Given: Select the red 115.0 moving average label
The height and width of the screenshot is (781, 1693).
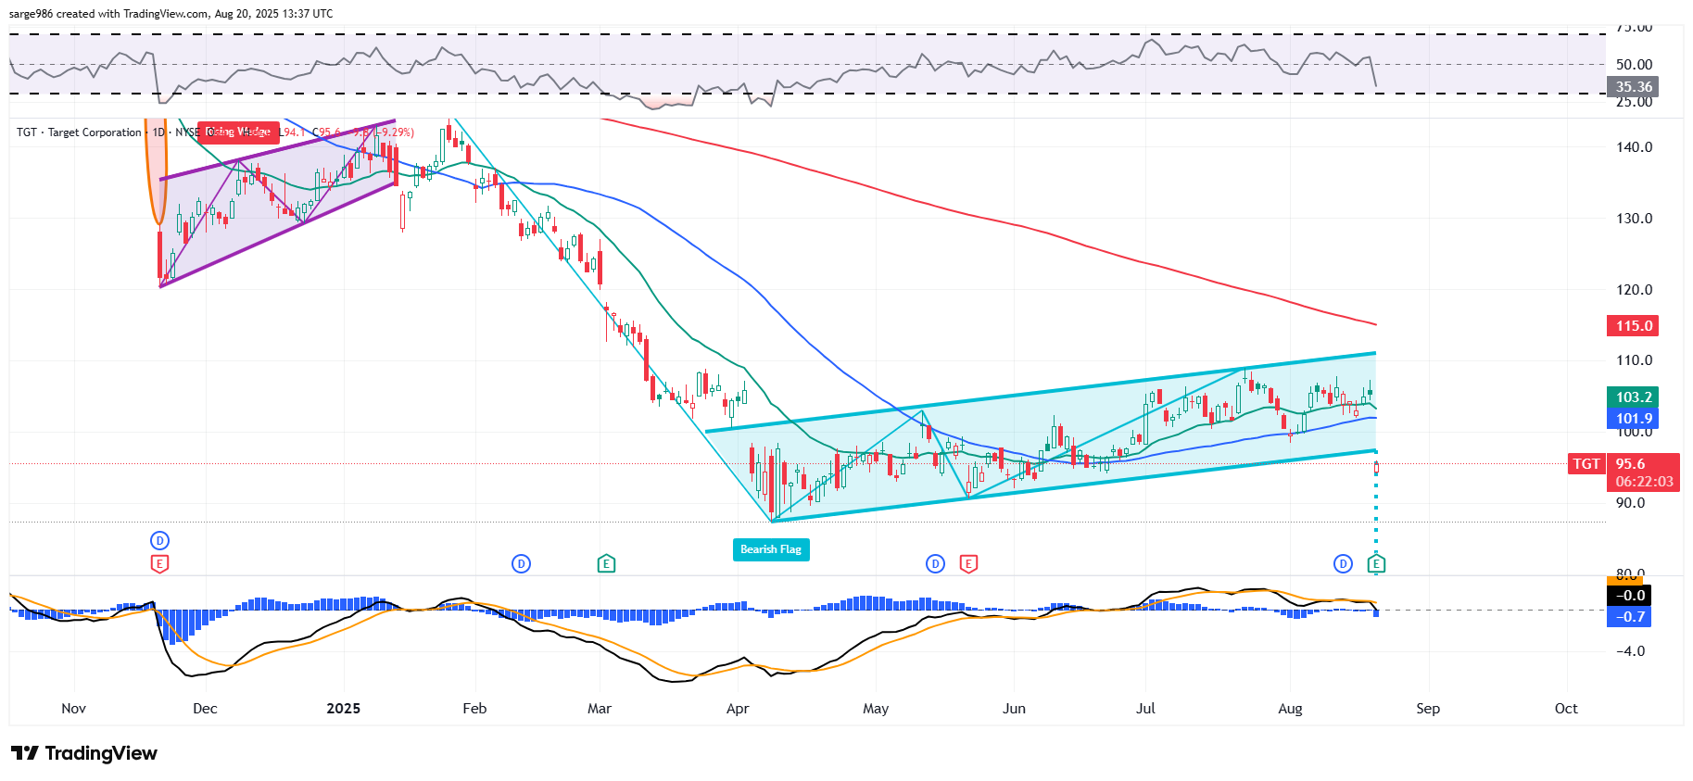Looking at the screenshot, I should 1633,326.
